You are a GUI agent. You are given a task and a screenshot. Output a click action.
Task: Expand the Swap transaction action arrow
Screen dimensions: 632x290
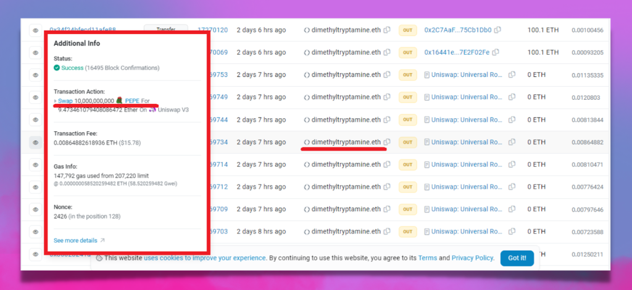click(55, 101)
